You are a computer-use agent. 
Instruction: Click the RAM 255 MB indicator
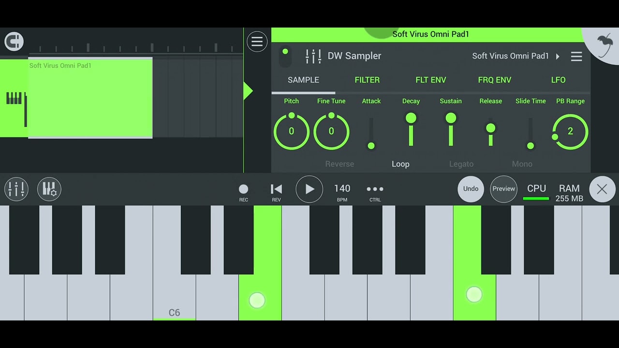[569, 193]
